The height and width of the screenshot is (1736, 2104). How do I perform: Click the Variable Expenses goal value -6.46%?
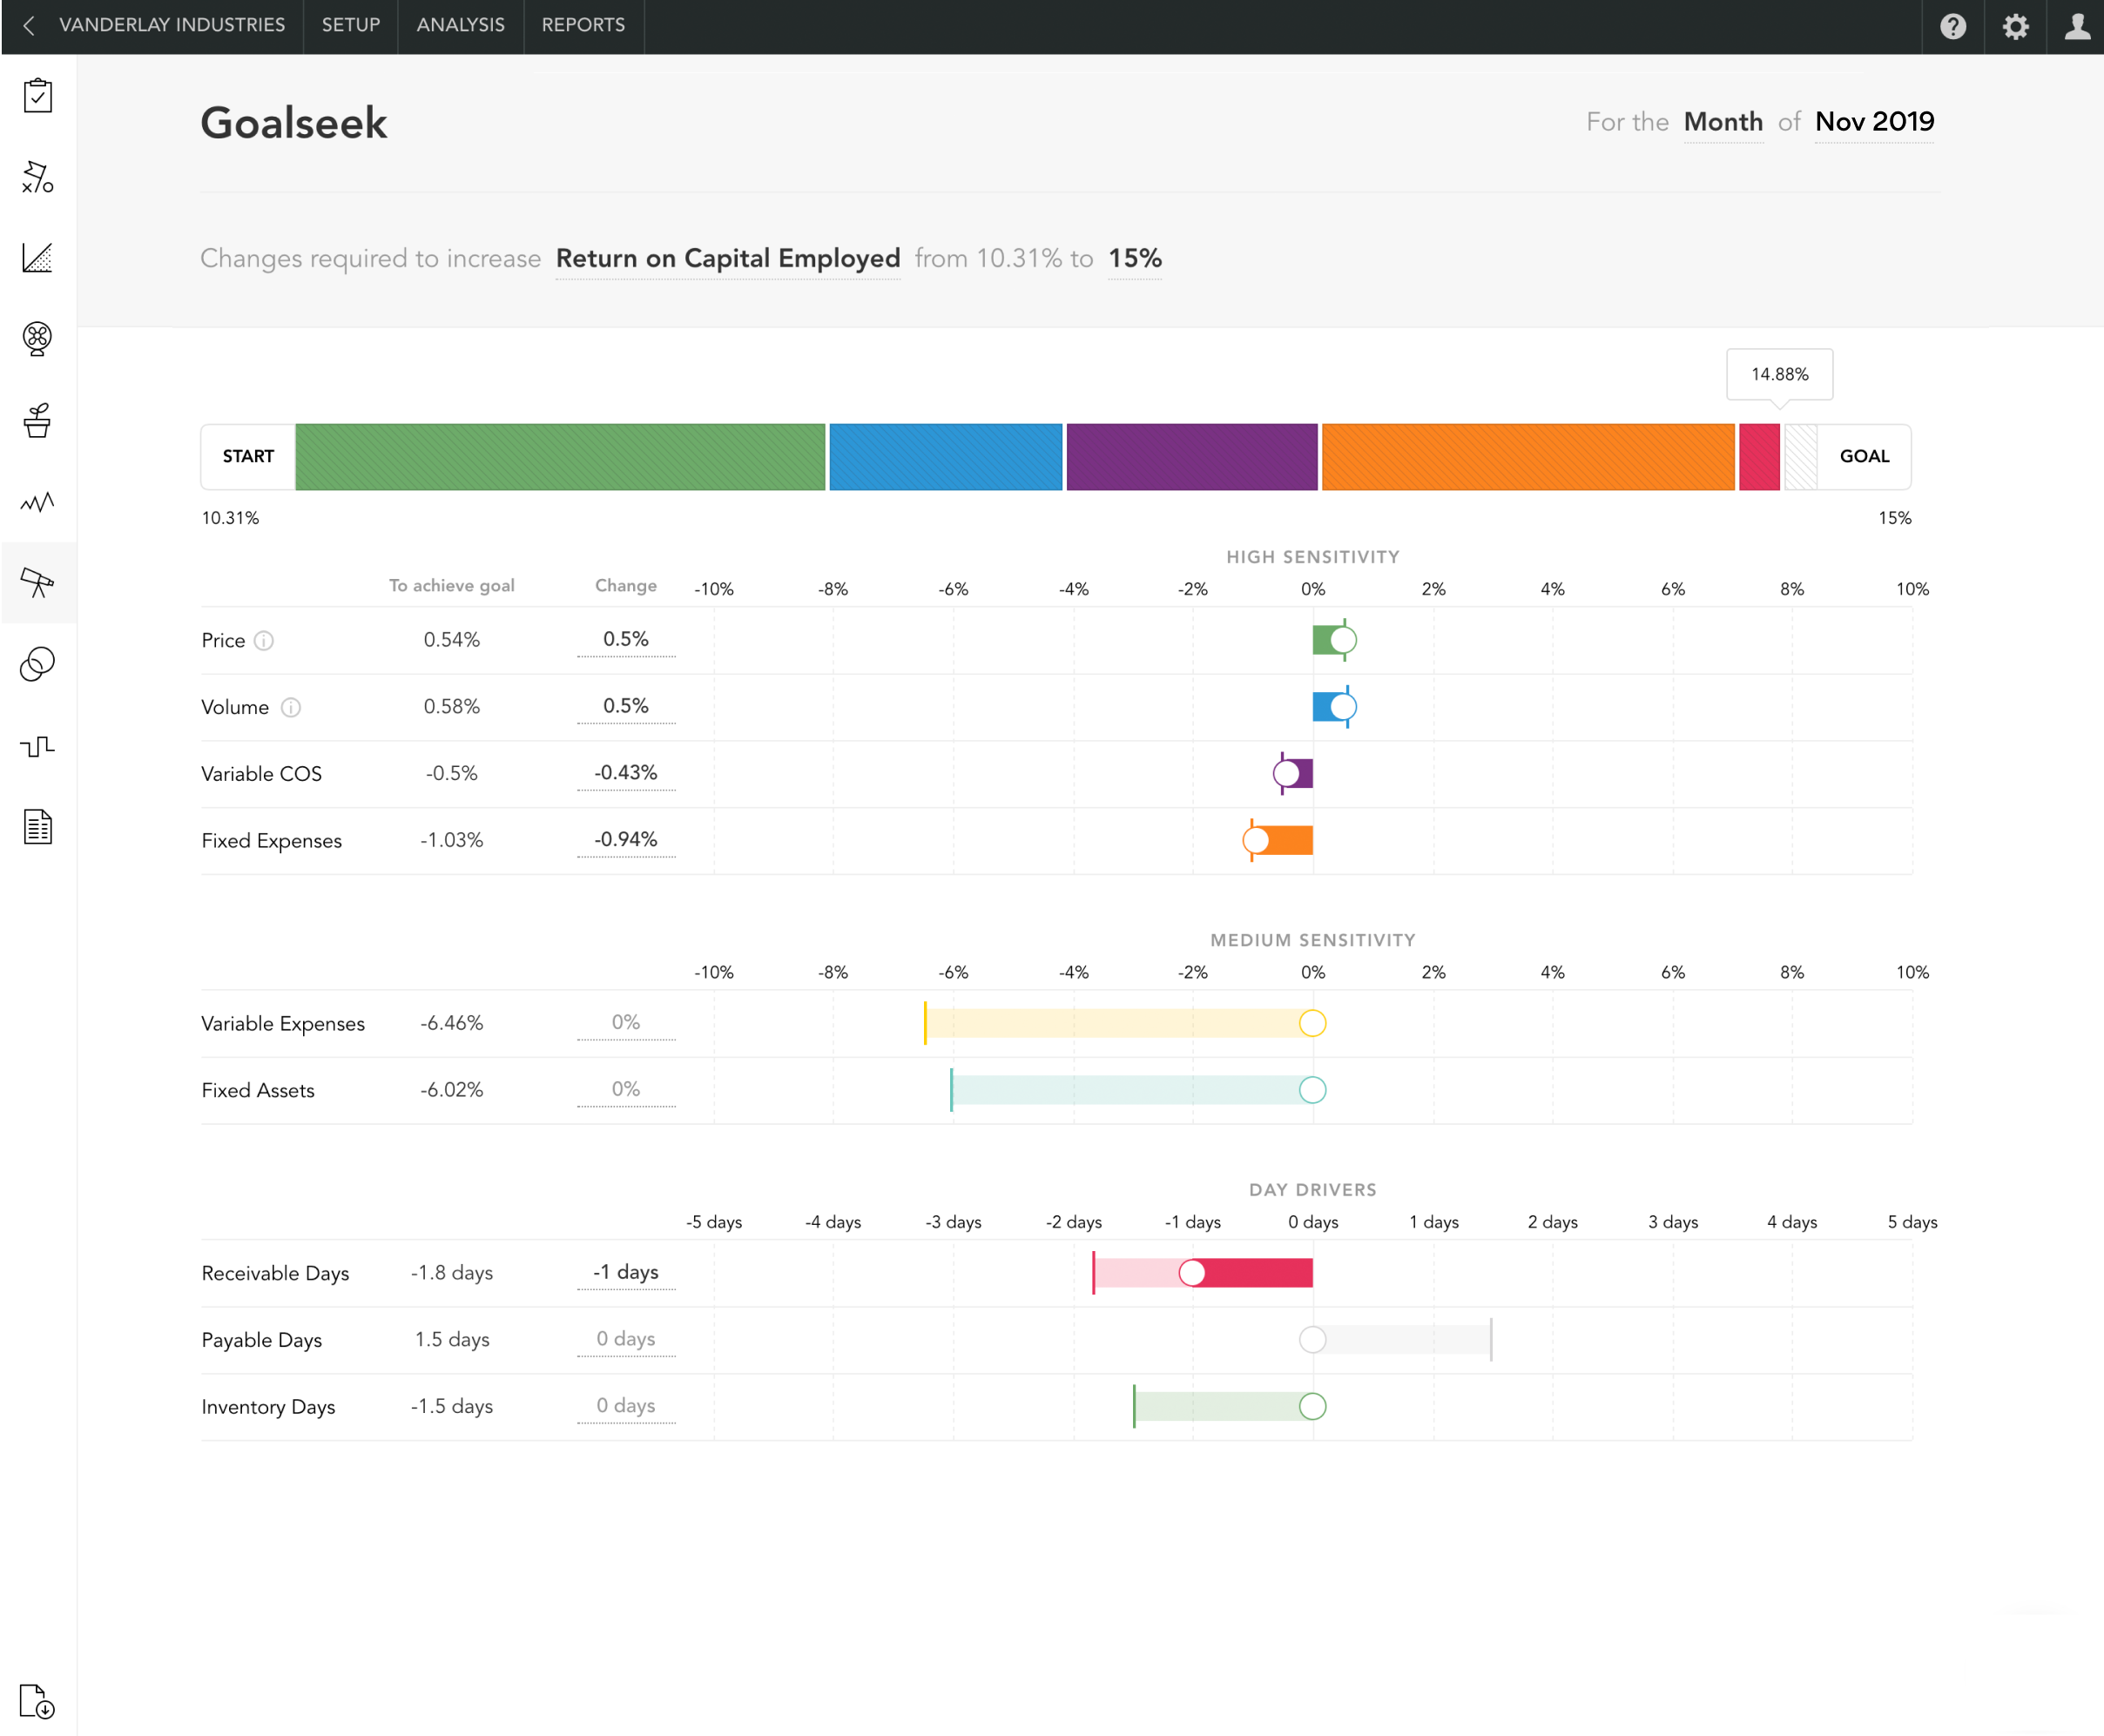point(452,1024)
